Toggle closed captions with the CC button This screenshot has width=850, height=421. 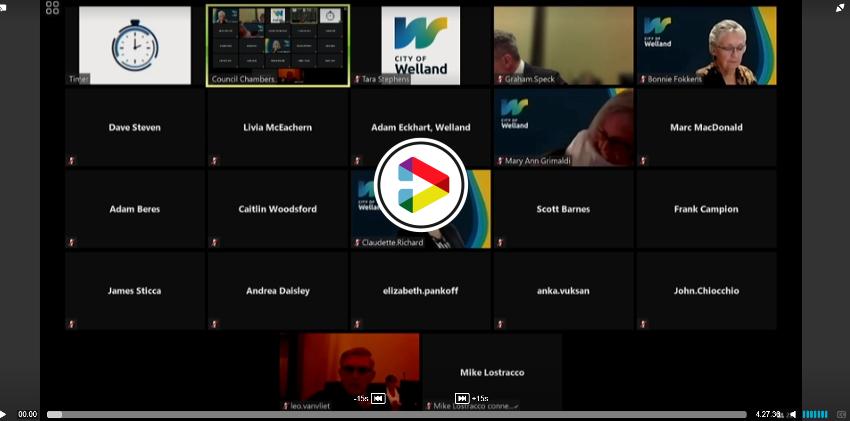click(x=841, y=414)
